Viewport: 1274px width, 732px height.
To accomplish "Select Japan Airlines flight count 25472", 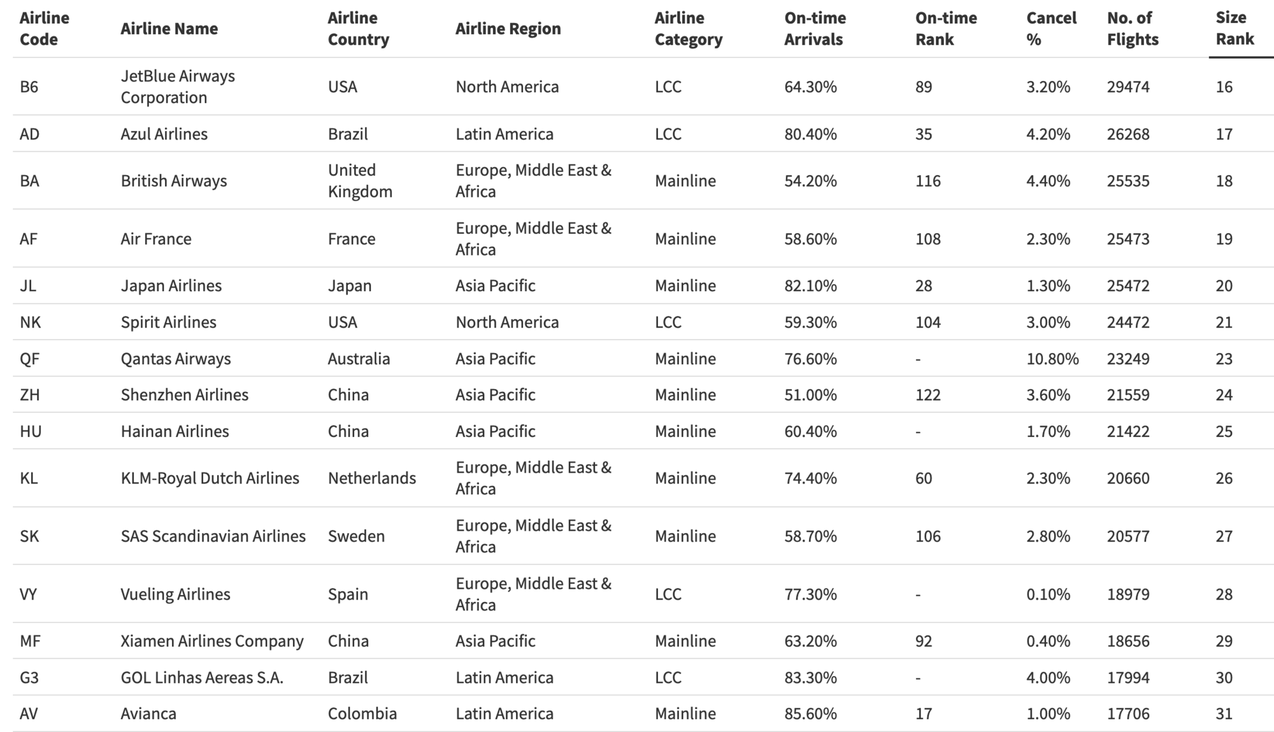I will [1127, 285].
